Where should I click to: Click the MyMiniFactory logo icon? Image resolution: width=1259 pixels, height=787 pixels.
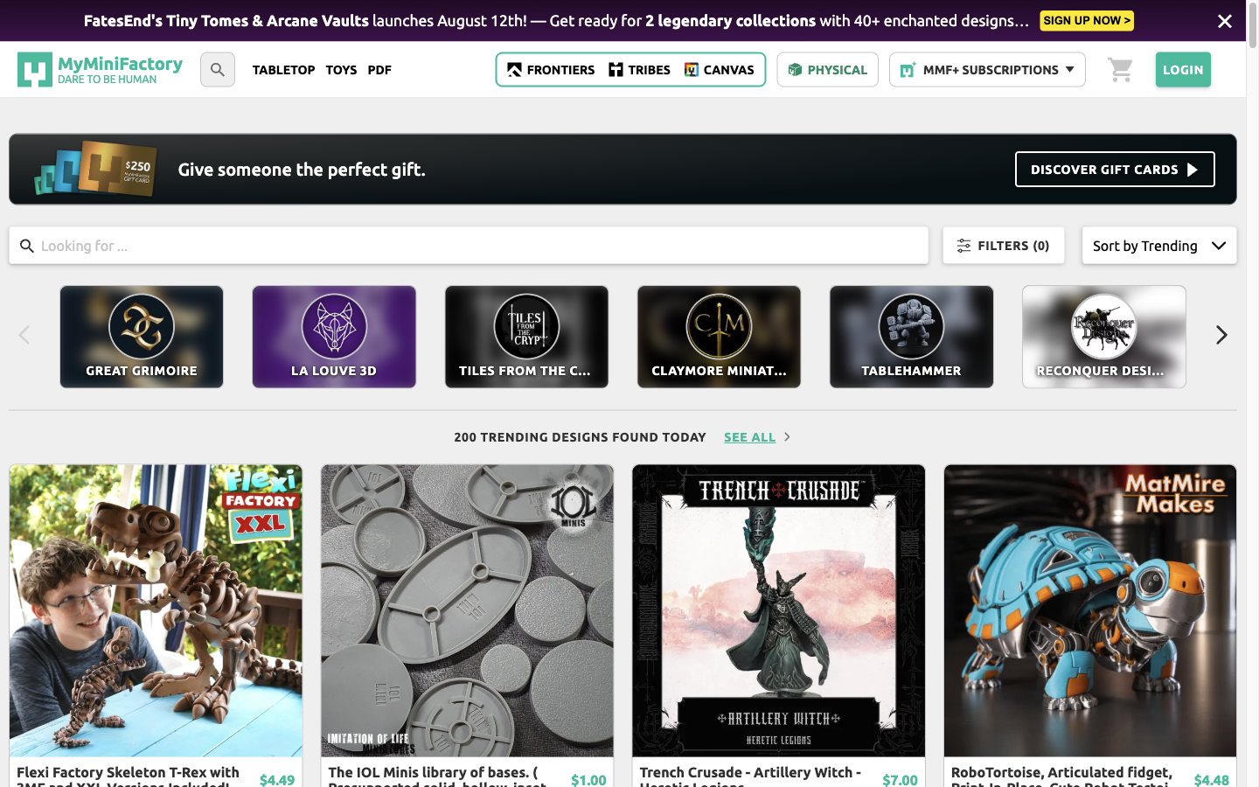[35, 69]
